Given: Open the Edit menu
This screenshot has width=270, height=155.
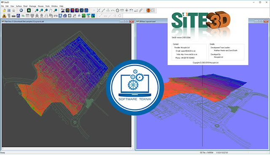Looking at the screenshot, I should [7, 6].
